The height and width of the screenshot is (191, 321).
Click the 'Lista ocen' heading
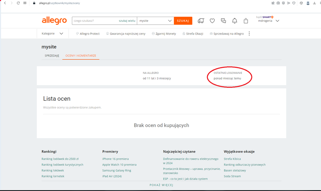tap(57, 99)
